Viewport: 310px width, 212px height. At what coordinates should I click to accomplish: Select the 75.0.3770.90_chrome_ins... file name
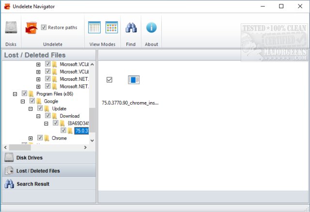[130, 103]
